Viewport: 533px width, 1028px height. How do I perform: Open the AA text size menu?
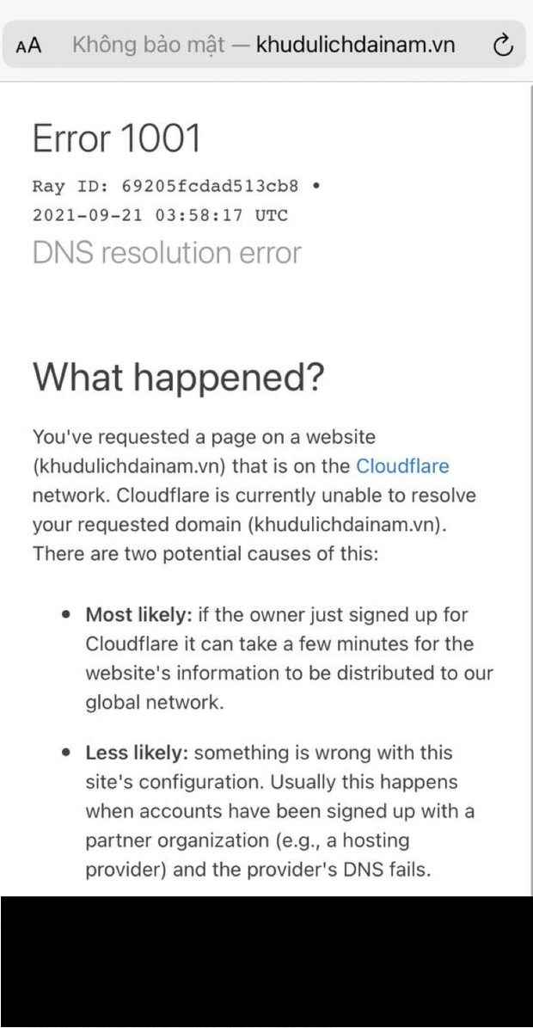click(28, 46)
